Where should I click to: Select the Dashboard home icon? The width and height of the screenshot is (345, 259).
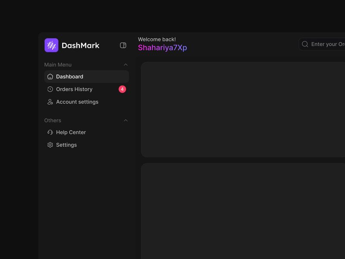(x=50, y=76)
